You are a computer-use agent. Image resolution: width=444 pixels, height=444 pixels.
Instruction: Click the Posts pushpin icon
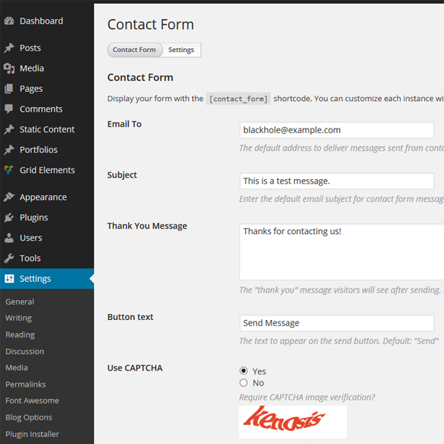click(x=9, y=48)
